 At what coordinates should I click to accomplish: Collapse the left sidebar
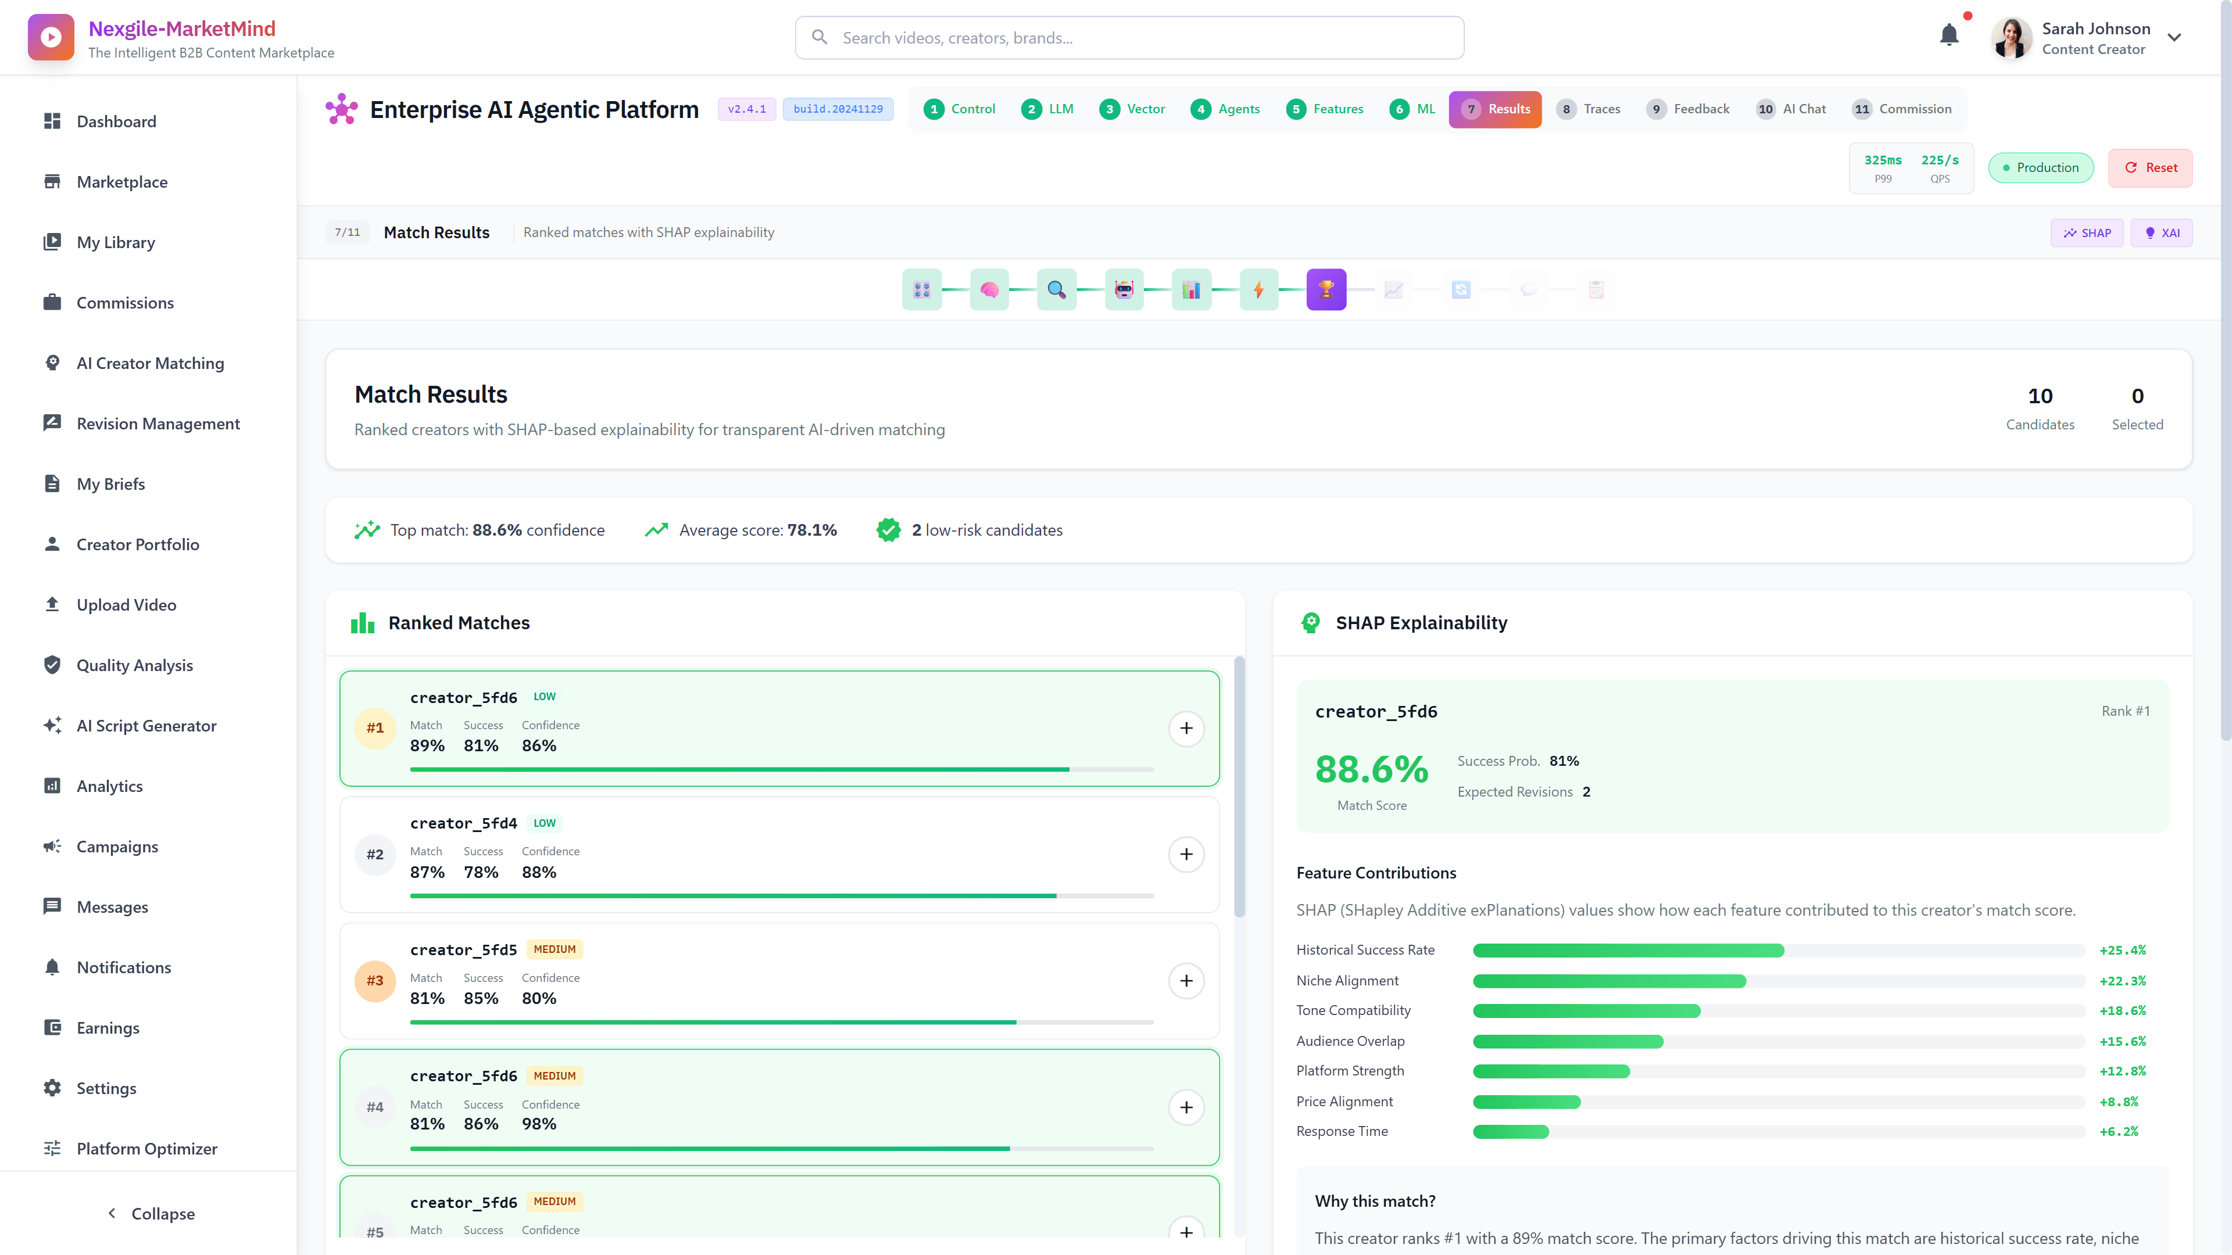click(x=150, y=1213)
